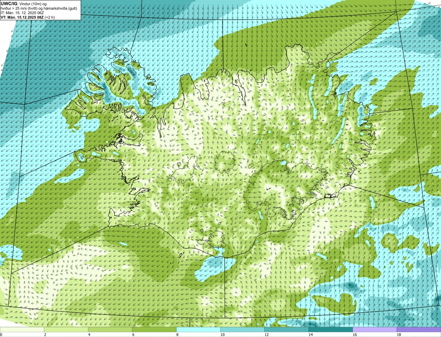The image size is (441, 337).
Task: Click the pale yellow 0–2 m/s legend swatch
Action: pyautogui.click(x=22, y=330)
